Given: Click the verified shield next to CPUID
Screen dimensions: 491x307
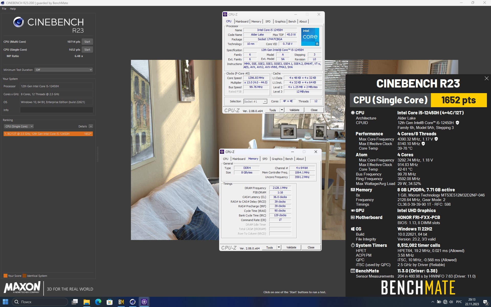Looking at the screenshot, I should pyautogui.click(x=457, y=123).
